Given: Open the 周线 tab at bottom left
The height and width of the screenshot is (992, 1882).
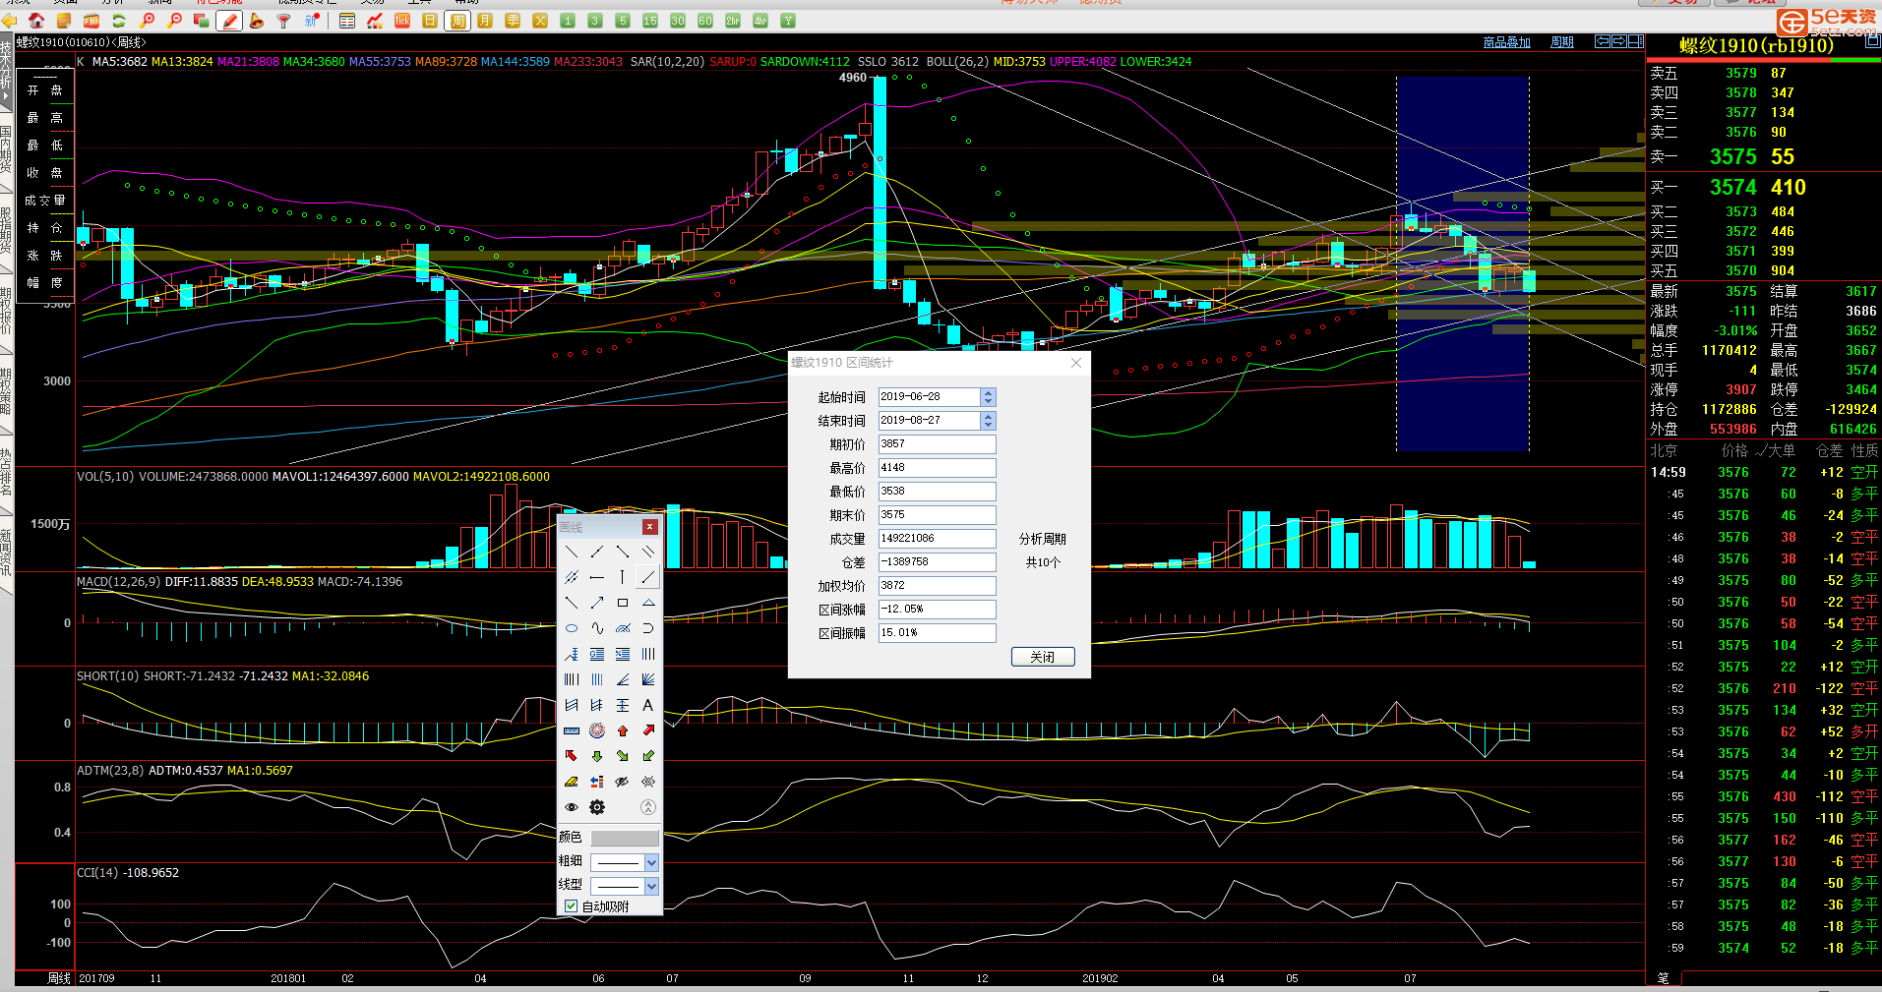Looking at the screenshot, I should 59,978.
